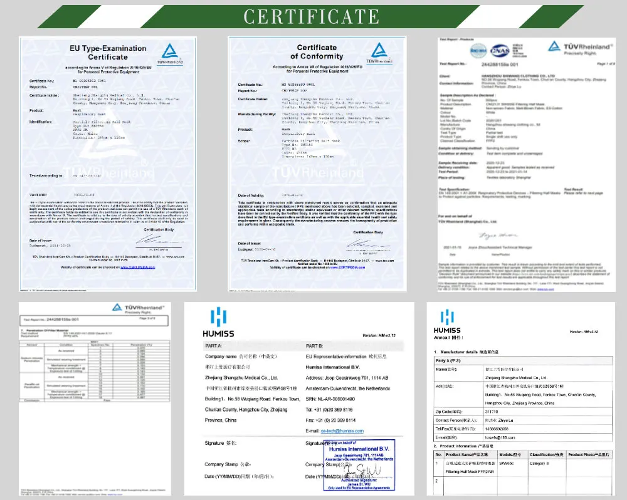Click 'Manufacturing Facility:' label on Certificate of Conformity
Viewport: 627px width, 500px height.
tap(256, 114)
